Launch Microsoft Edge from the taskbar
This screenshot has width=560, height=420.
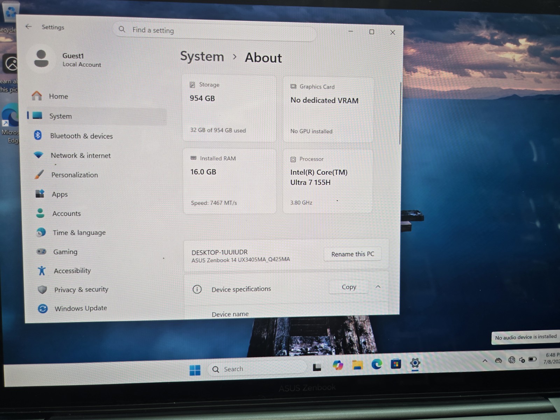pyautogui.click(x=377, y=364)
